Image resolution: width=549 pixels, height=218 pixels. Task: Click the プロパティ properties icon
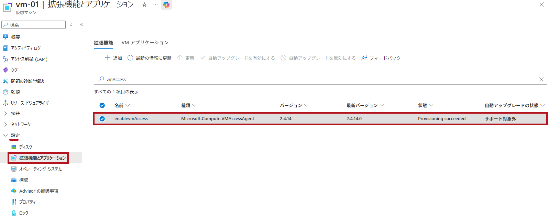(x=14, y=202)
